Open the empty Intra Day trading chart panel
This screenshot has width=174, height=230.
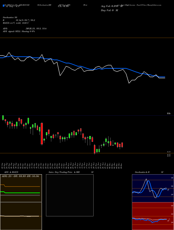tap(70, 195)
